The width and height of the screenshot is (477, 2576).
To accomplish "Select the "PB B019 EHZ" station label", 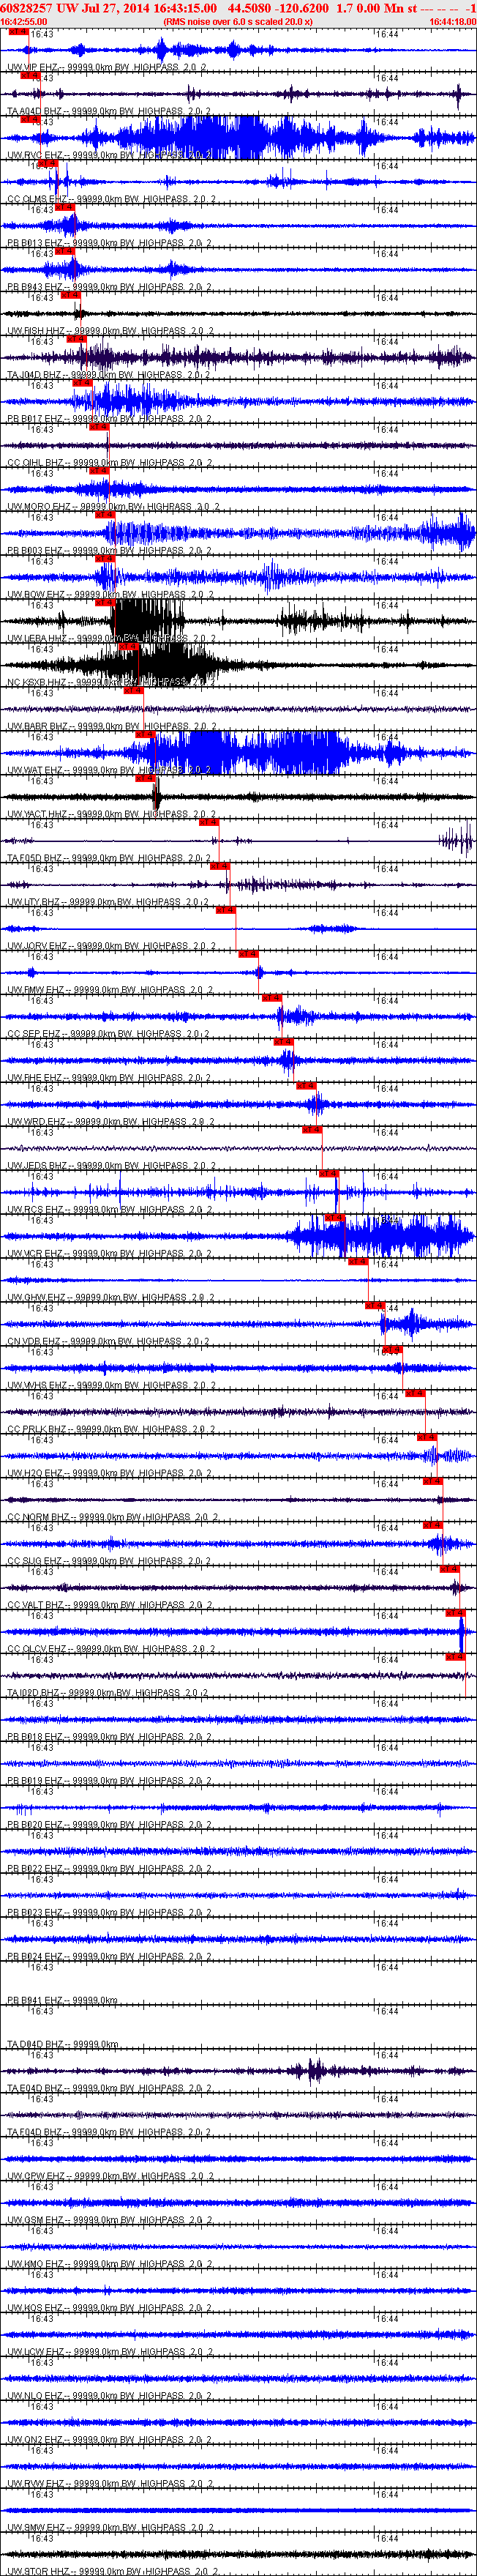I will [35, 1780].
